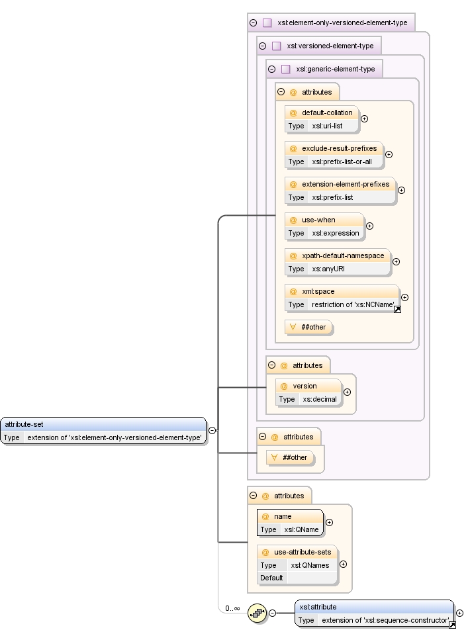Click type value xs:anyURI
Screen dimensions: 468x630
[x=328, y=269]
